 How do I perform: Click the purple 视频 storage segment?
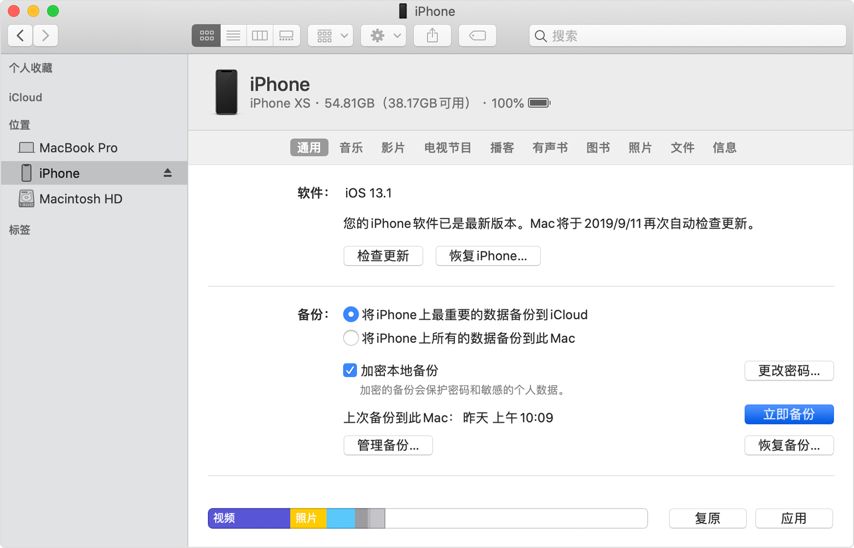(x=249, y=518)
